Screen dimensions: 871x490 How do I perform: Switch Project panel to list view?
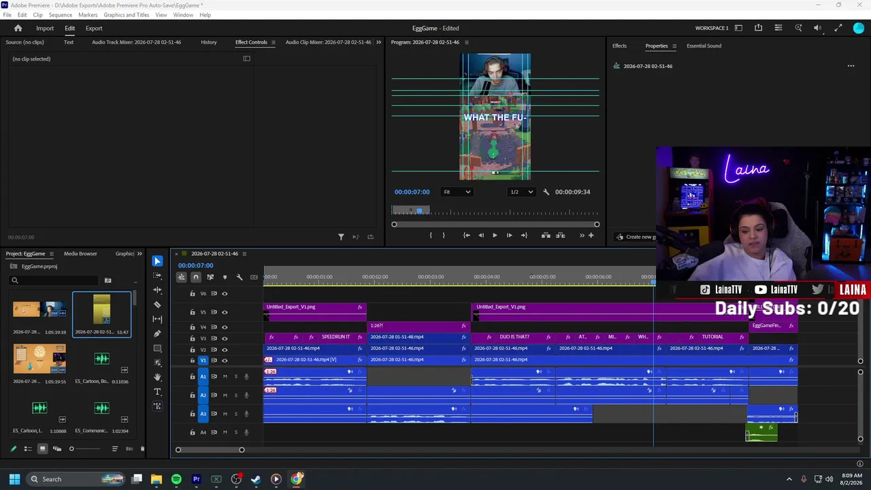(28, 448)
